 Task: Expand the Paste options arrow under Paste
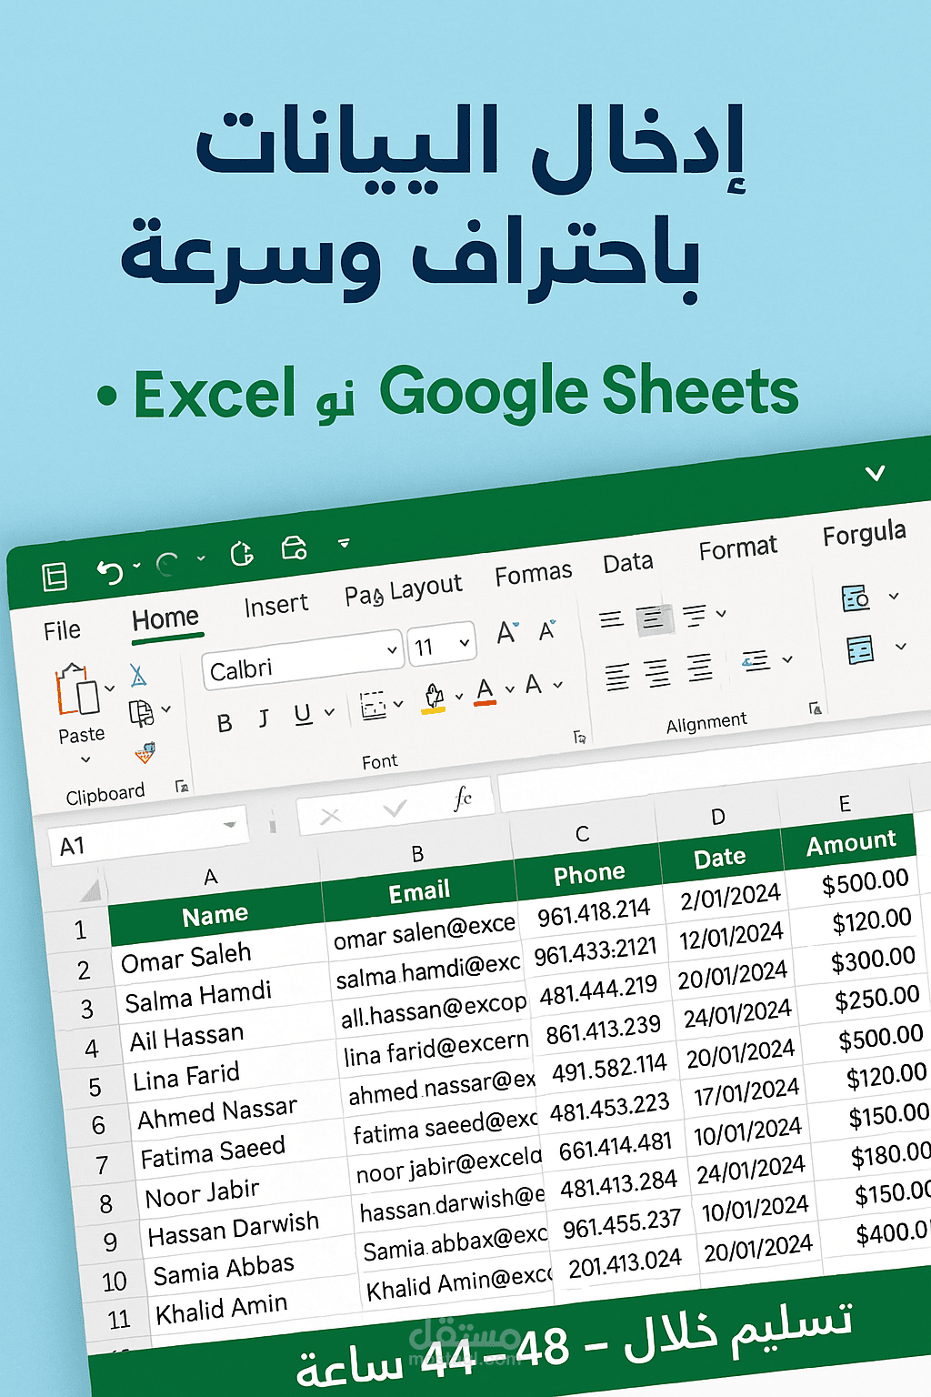(x=86, y=759)
